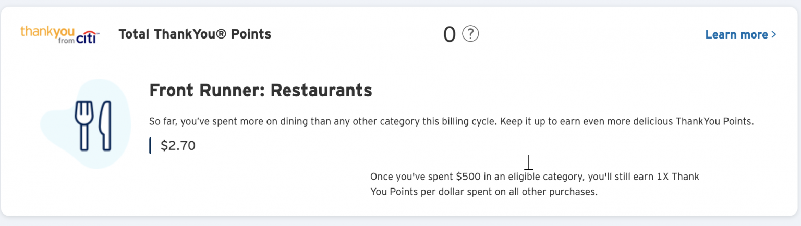Click the dark blue bar beside $2.70
This screenshot has height=226, width=801.
[150, 146]
